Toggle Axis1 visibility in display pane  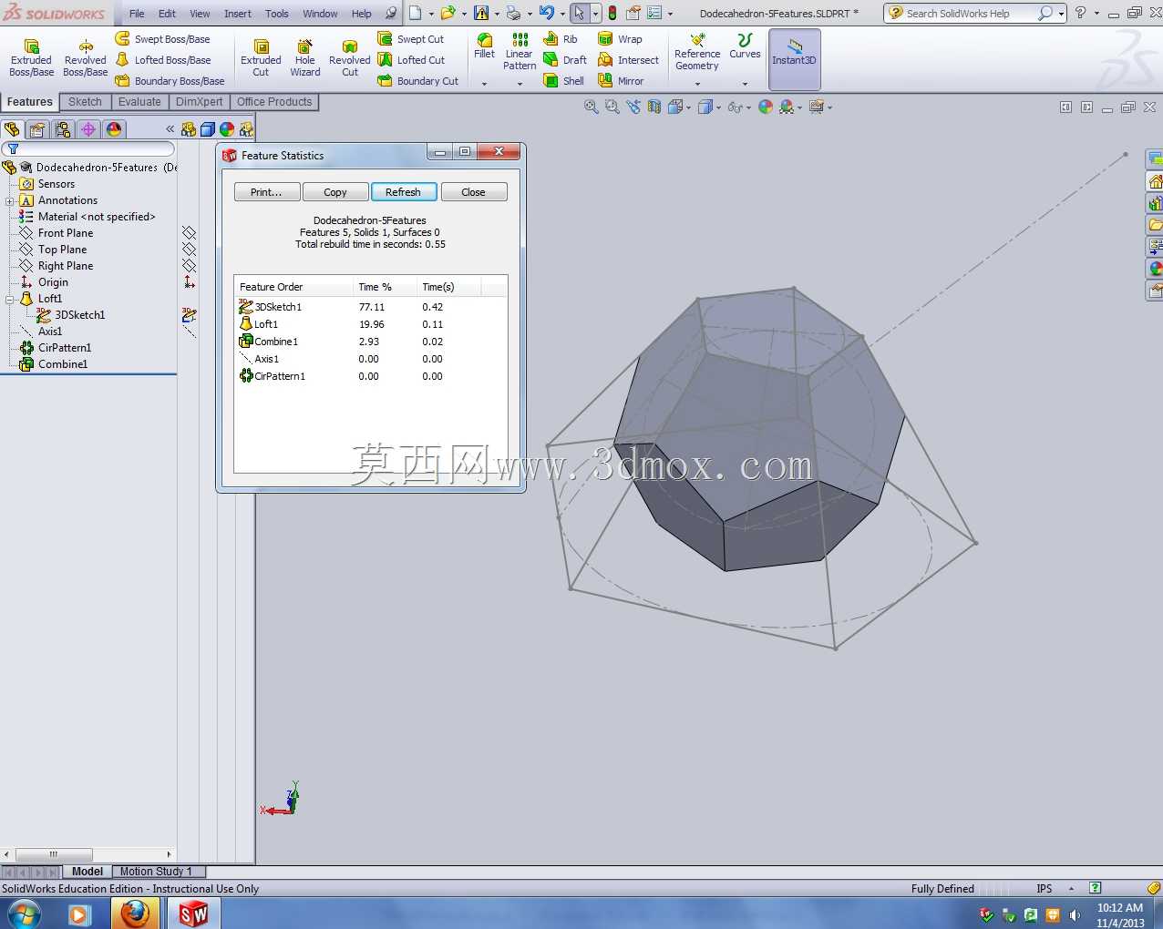point(190,332)
